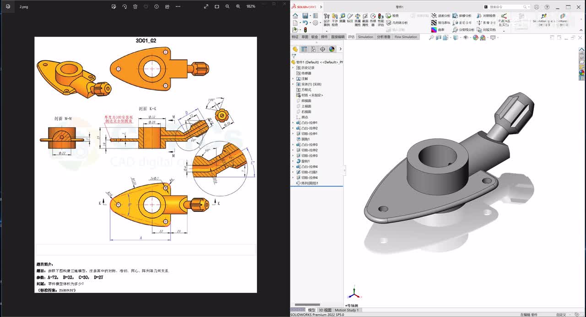This screenshot has height=317, width=586.
Task: Zoom in the image in Photos
Action: click(x=238, y=6)
